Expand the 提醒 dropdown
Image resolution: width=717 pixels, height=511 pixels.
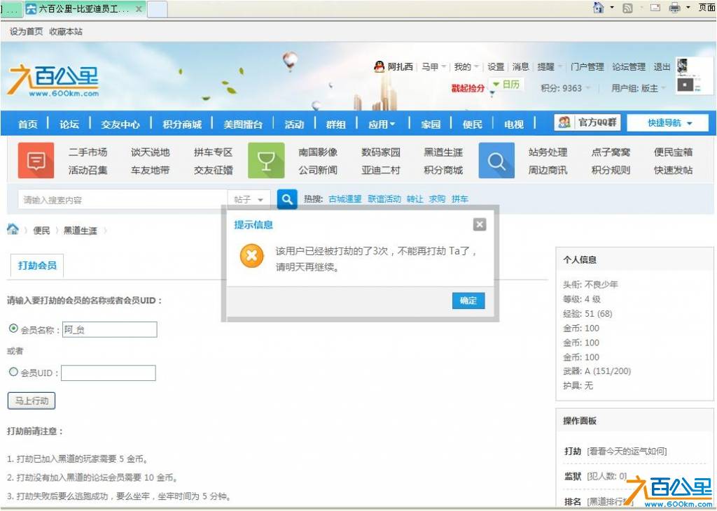(x=550, y=66)
